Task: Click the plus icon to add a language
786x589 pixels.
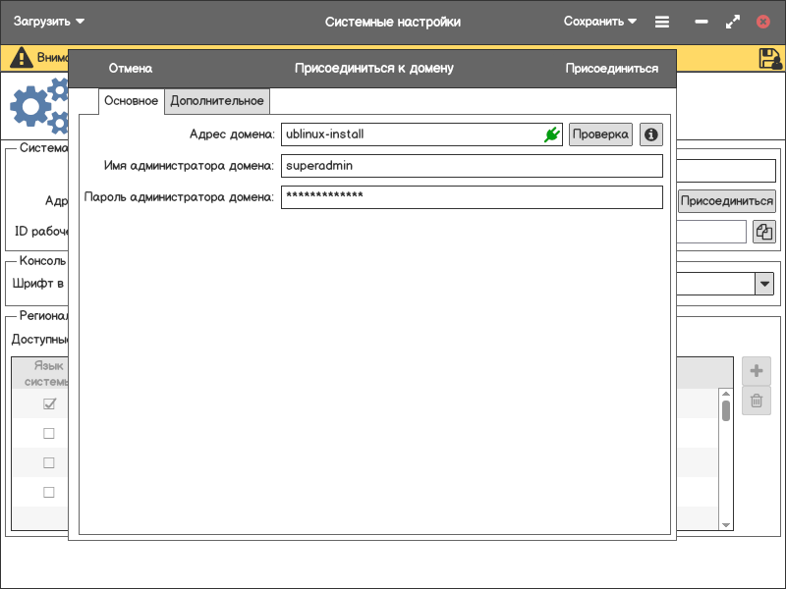Action: 757,371
